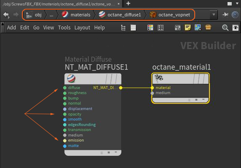Image resolution: width=241 pixels, height=168 pixels.
Task: Click the magnifying glass find node icon
Action: (225, 28)
